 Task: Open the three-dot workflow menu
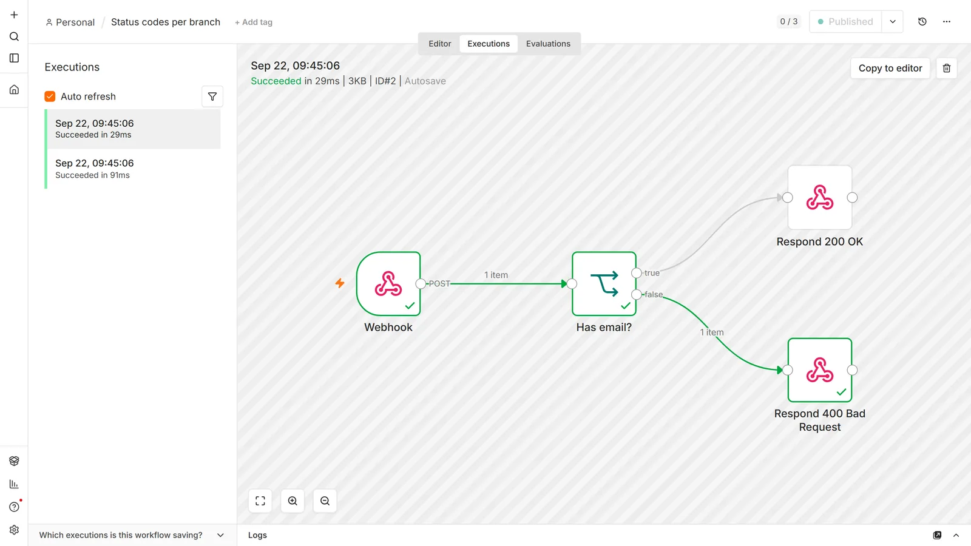point(947,22)
